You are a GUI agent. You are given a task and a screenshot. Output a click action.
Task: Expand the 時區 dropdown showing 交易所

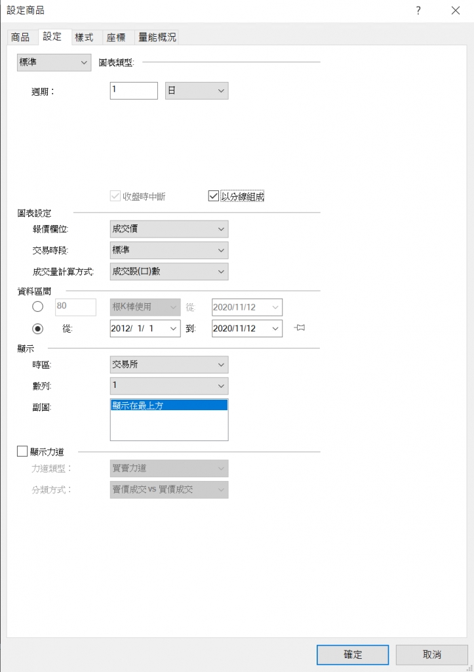tap(169, 364)
